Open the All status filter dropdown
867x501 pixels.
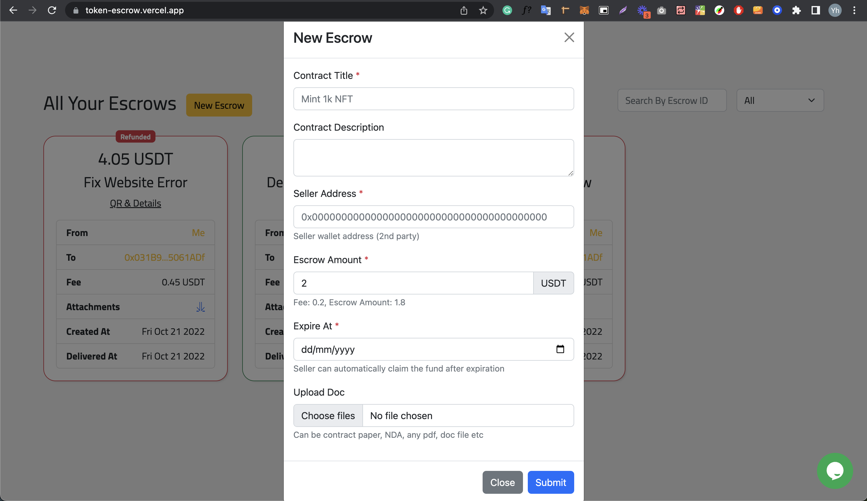tap(780, 100)
